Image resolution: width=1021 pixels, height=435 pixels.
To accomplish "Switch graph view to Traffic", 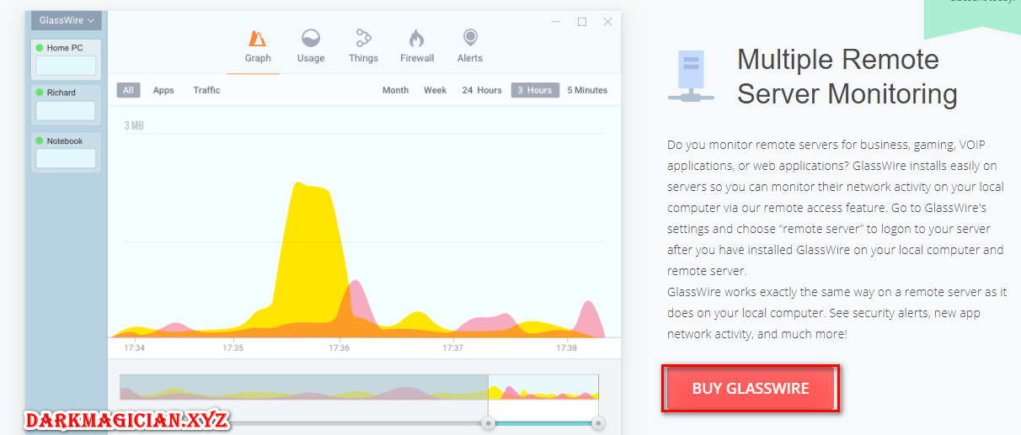I will point(206,90).
